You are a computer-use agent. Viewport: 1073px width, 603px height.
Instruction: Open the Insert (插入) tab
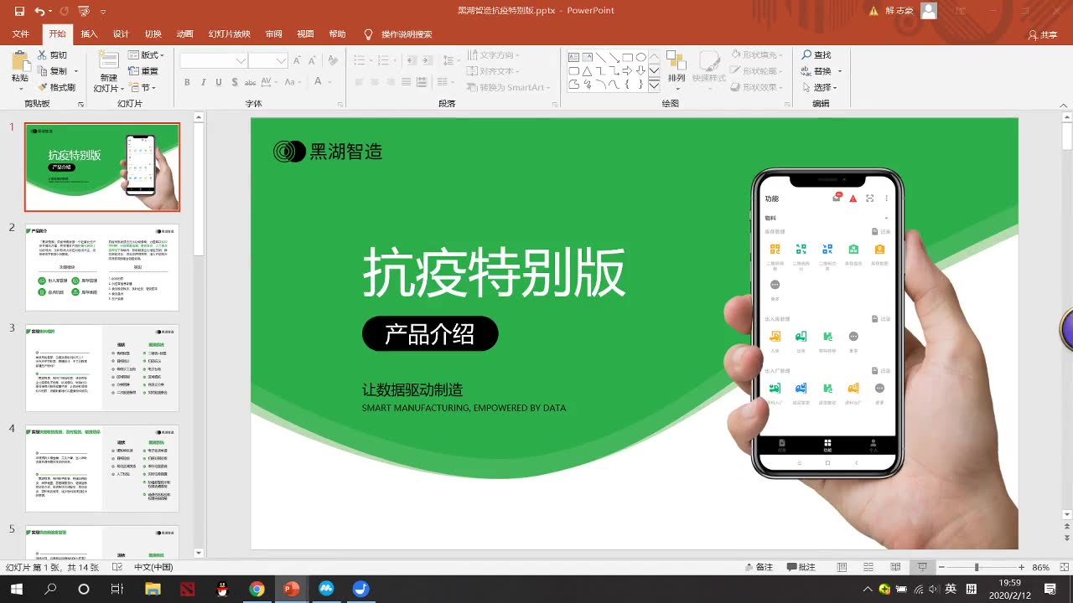point(89,34)
